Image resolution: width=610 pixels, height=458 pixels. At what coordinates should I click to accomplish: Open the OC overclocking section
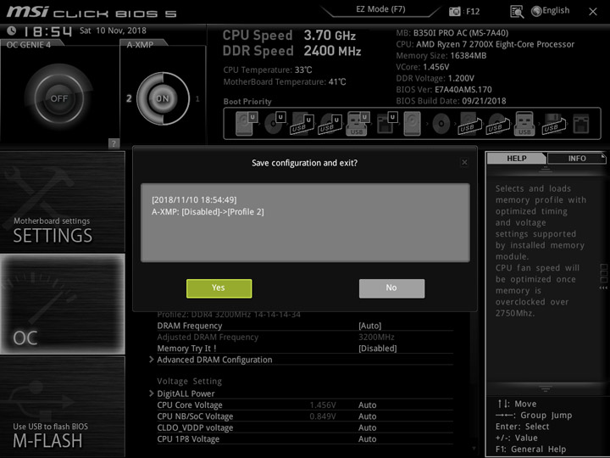click(62, 304)
